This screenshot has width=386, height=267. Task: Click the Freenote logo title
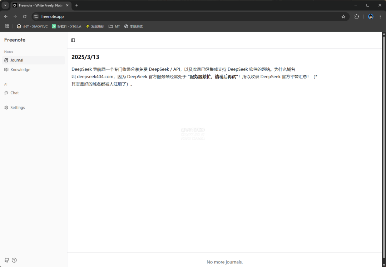point(15,40)
